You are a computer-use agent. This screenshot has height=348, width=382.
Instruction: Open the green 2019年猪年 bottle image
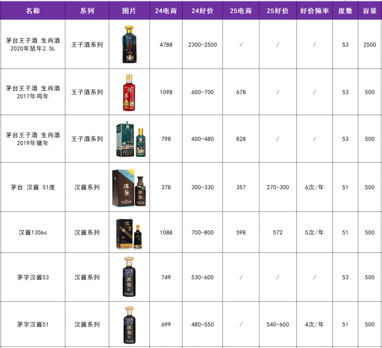click(131, 139)
